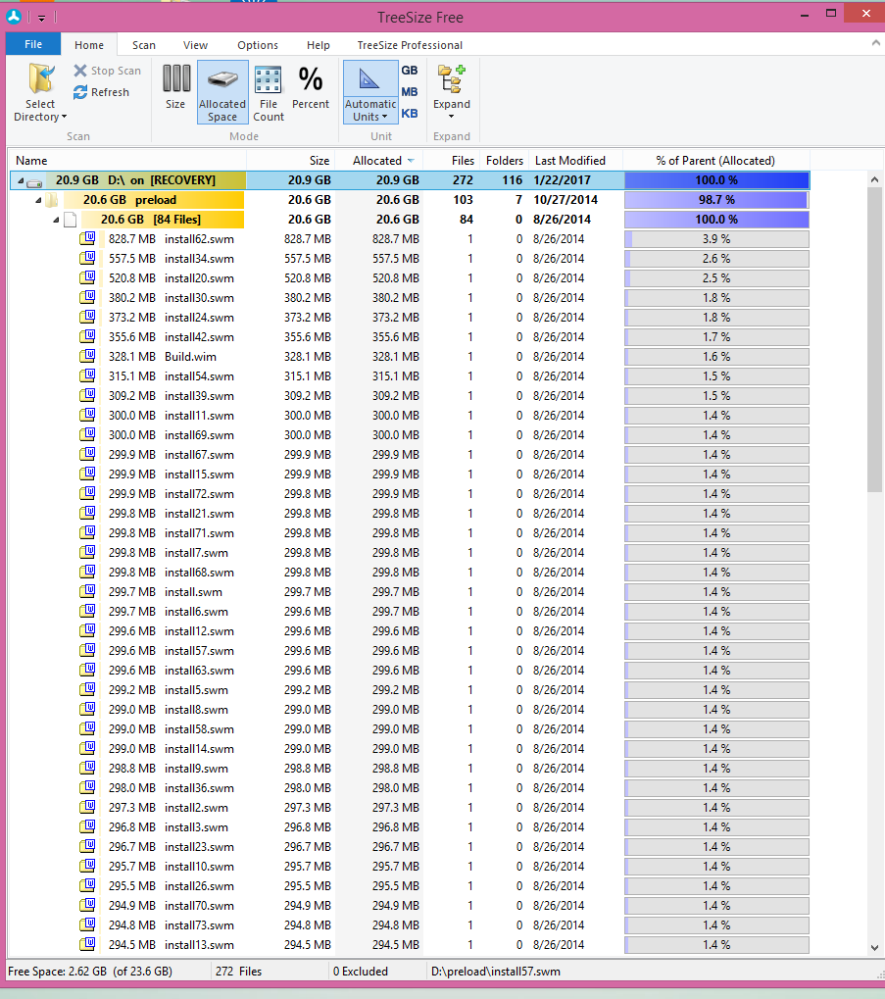Screen dimensions: 885x999
Task: Click the [84 Files] page icon
Action: (70, 220)
